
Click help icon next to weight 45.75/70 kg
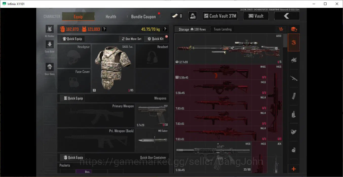point(165,29)
